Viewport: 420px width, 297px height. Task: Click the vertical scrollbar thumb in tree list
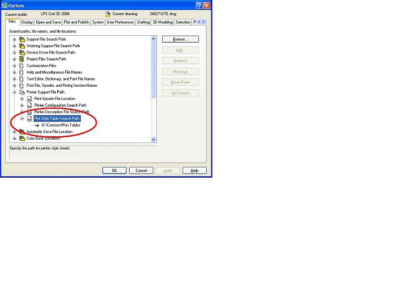click(x=153, y=70)
